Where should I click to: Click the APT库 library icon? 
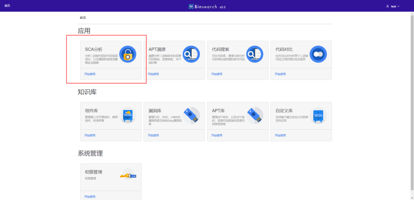[x=255, y=116]
